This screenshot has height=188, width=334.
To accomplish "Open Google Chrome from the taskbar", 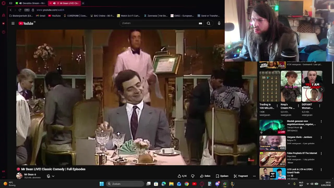I will pyautogui.click(x=187, y=184).
